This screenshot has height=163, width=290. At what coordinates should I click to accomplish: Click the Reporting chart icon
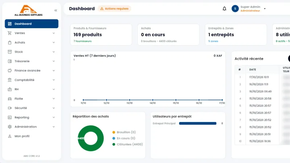click(x=10, y=117)
